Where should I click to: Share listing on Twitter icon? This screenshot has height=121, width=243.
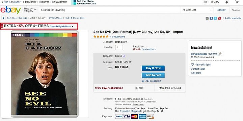pos(215,18)
